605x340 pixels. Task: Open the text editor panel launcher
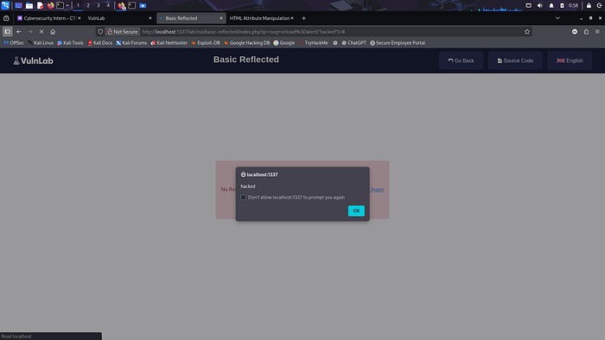40,5
